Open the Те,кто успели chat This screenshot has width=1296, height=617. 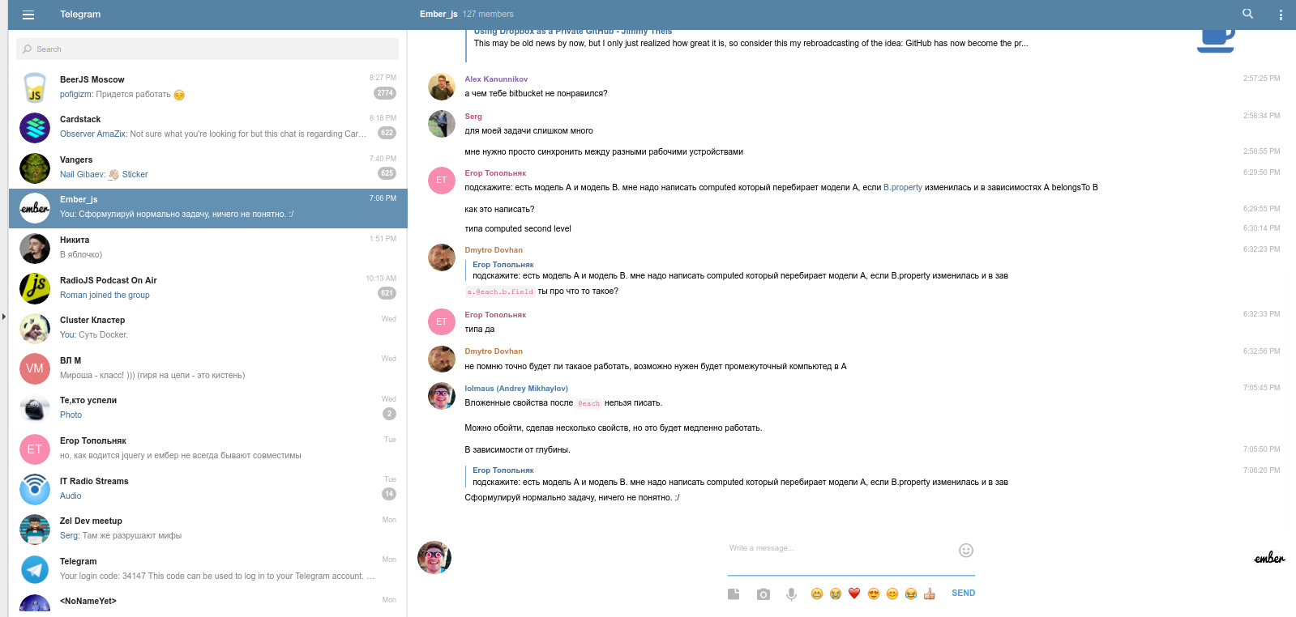coord(207,408)
